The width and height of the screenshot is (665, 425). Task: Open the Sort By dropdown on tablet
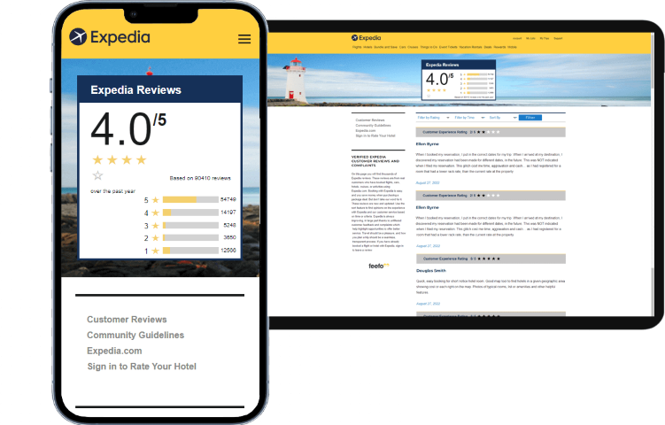(x=503, y=118)
